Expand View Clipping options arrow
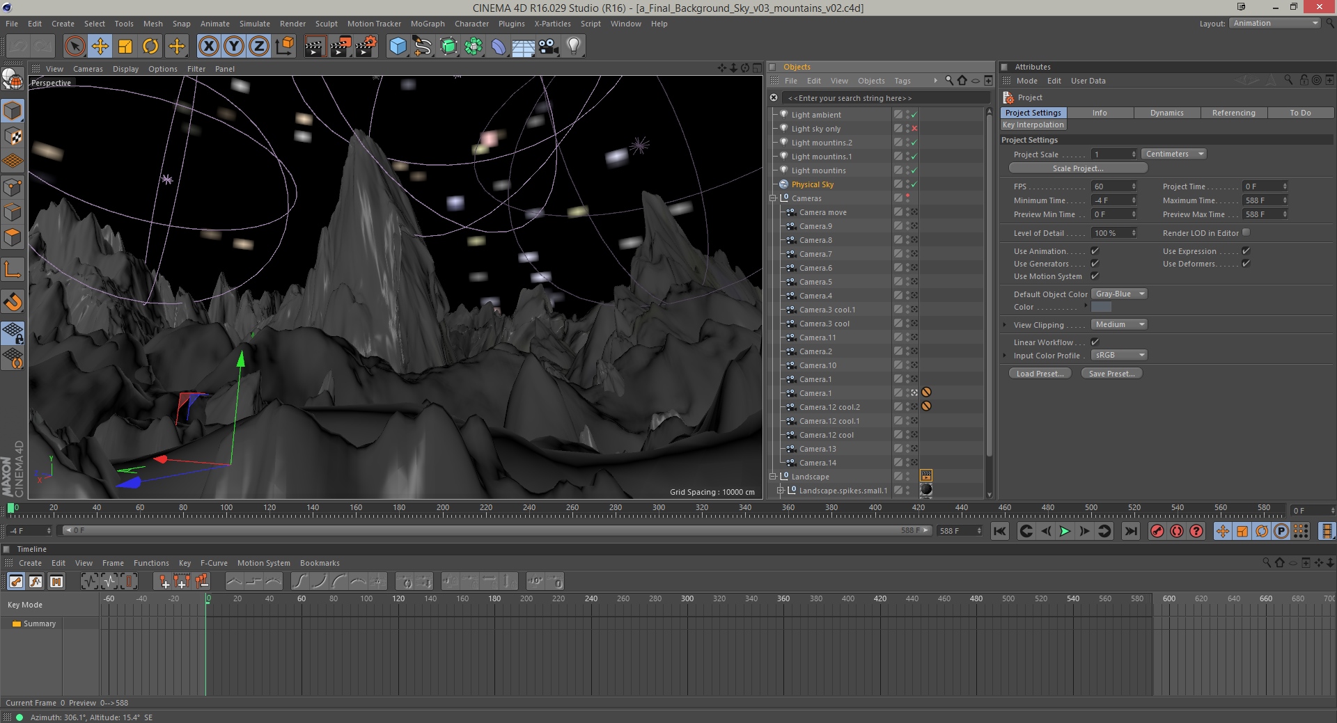 pyautogui.click(x=1005, y=325)
